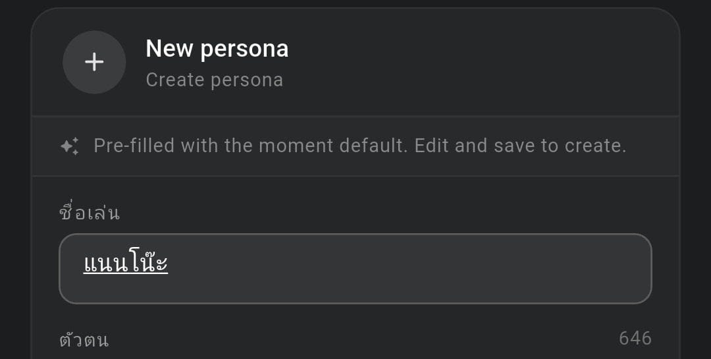Focus the ชื่อเล่น nickname input field
Viewport: 711px width, 359px height.
click(355, 269)
